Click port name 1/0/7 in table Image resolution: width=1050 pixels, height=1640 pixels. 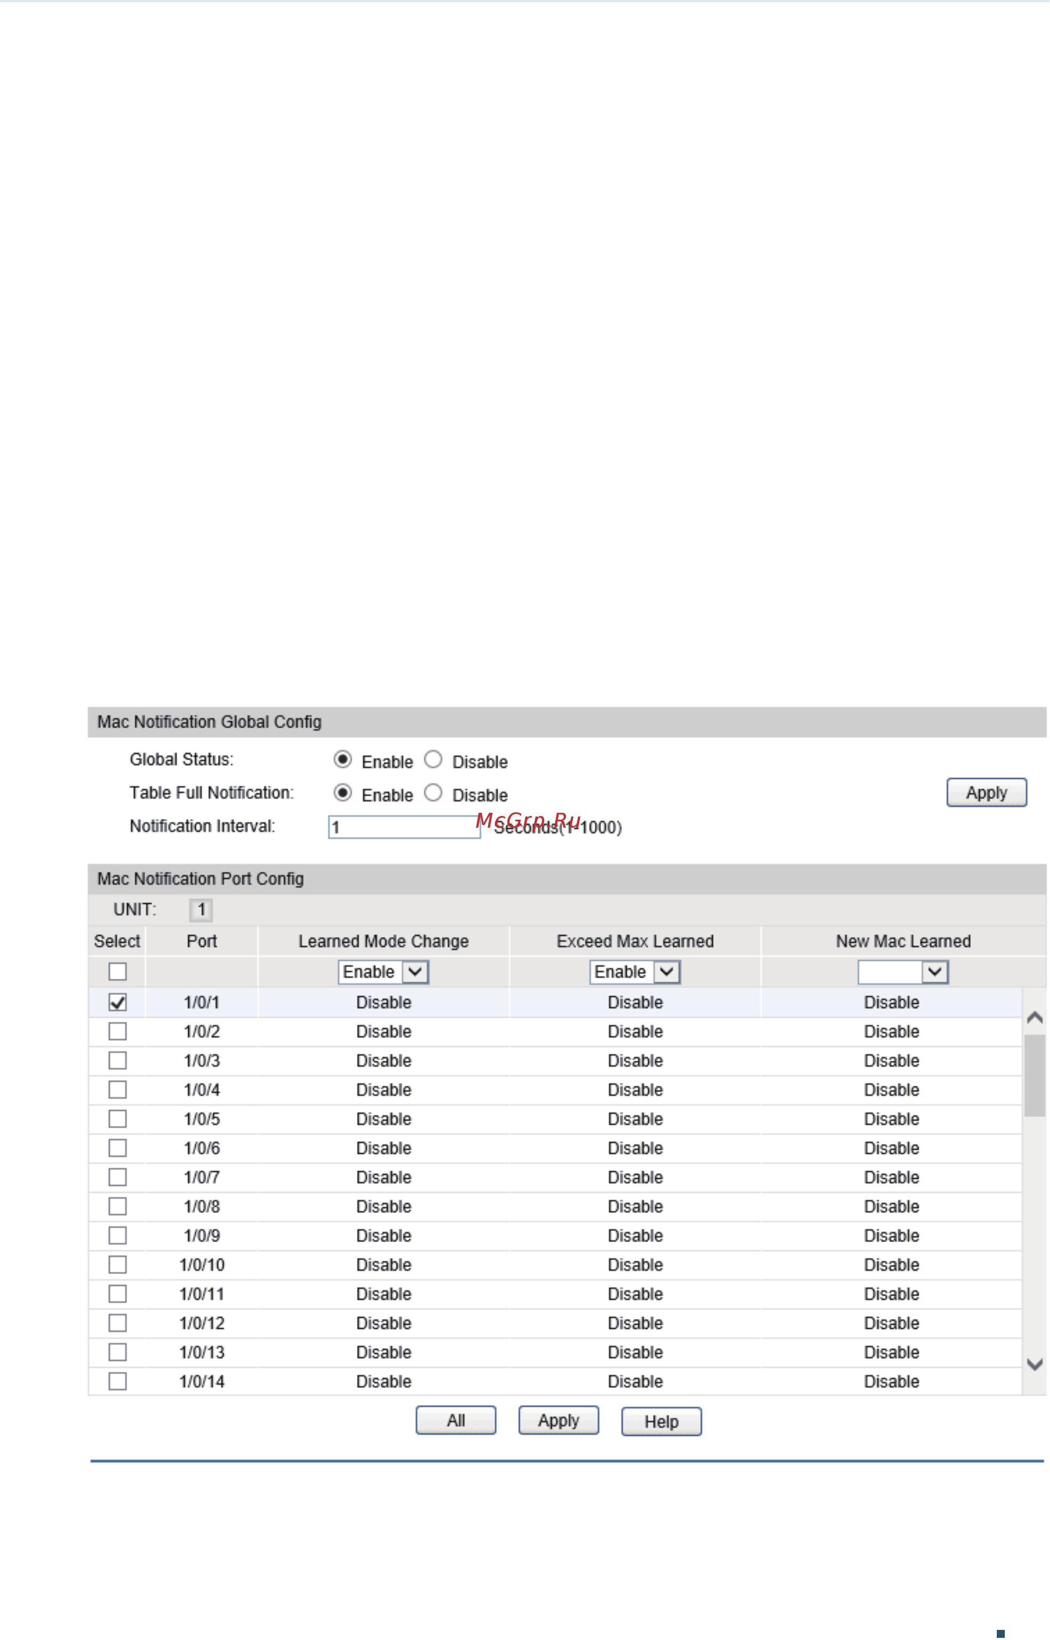click(202, 1178)
